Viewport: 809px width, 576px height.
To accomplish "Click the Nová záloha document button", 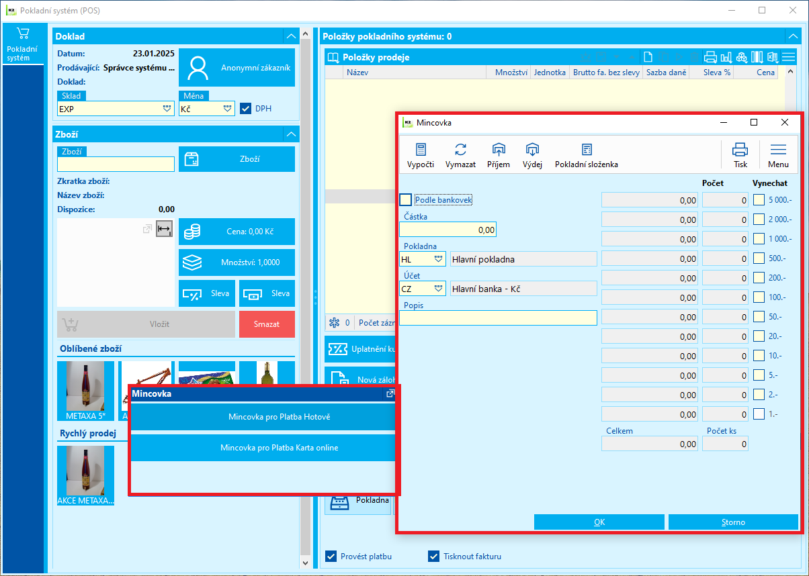I will point(360,379).
